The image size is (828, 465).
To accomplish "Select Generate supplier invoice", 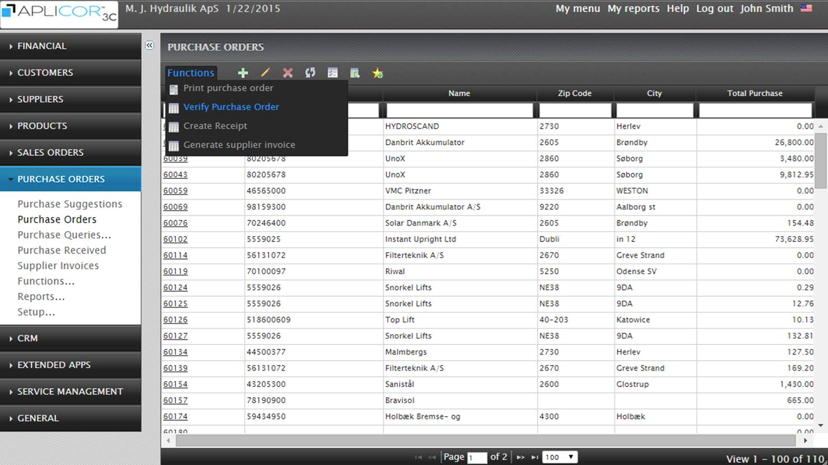I will [239, 145].
